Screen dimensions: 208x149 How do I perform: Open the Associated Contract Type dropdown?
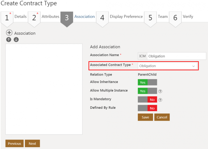point(168,66)
